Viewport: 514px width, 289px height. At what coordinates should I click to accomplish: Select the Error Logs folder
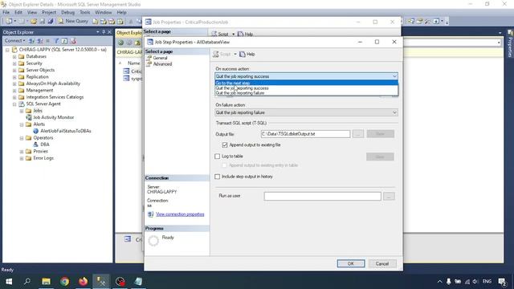pyautogui.click(x=43, y=158)
